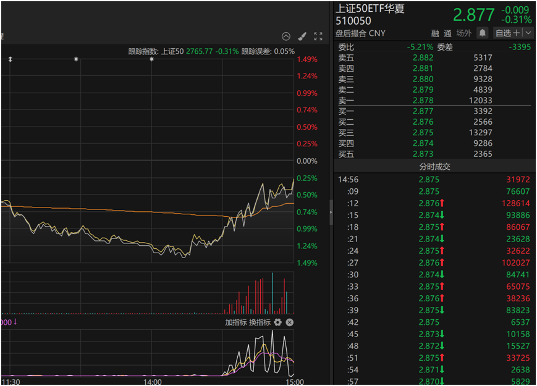Close the indicator sub-chart panel
The height and width of the screenshot is (386, 537).
click(x=290, y=322)
